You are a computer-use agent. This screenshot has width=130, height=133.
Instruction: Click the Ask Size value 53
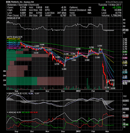41,10
